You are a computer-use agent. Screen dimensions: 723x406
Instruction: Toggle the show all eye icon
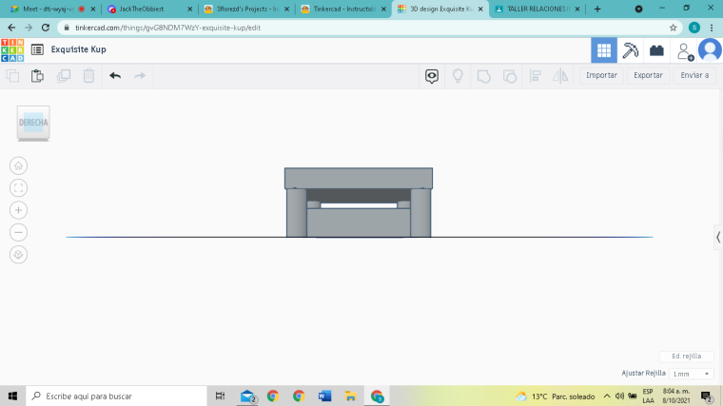coord(432,76)
